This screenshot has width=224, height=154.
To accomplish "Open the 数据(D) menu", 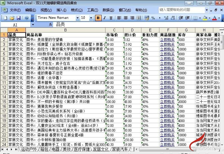I will [x=108, y=10].
